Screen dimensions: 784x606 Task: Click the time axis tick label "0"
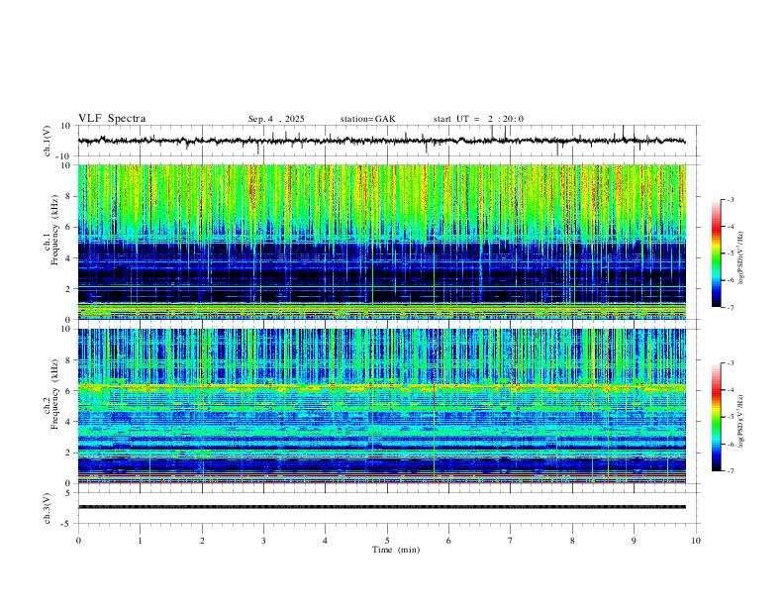(x=78, y=541)
